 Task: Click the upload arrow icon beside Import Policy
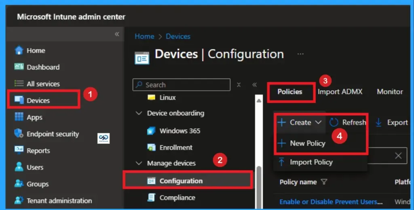click(281, 162)
